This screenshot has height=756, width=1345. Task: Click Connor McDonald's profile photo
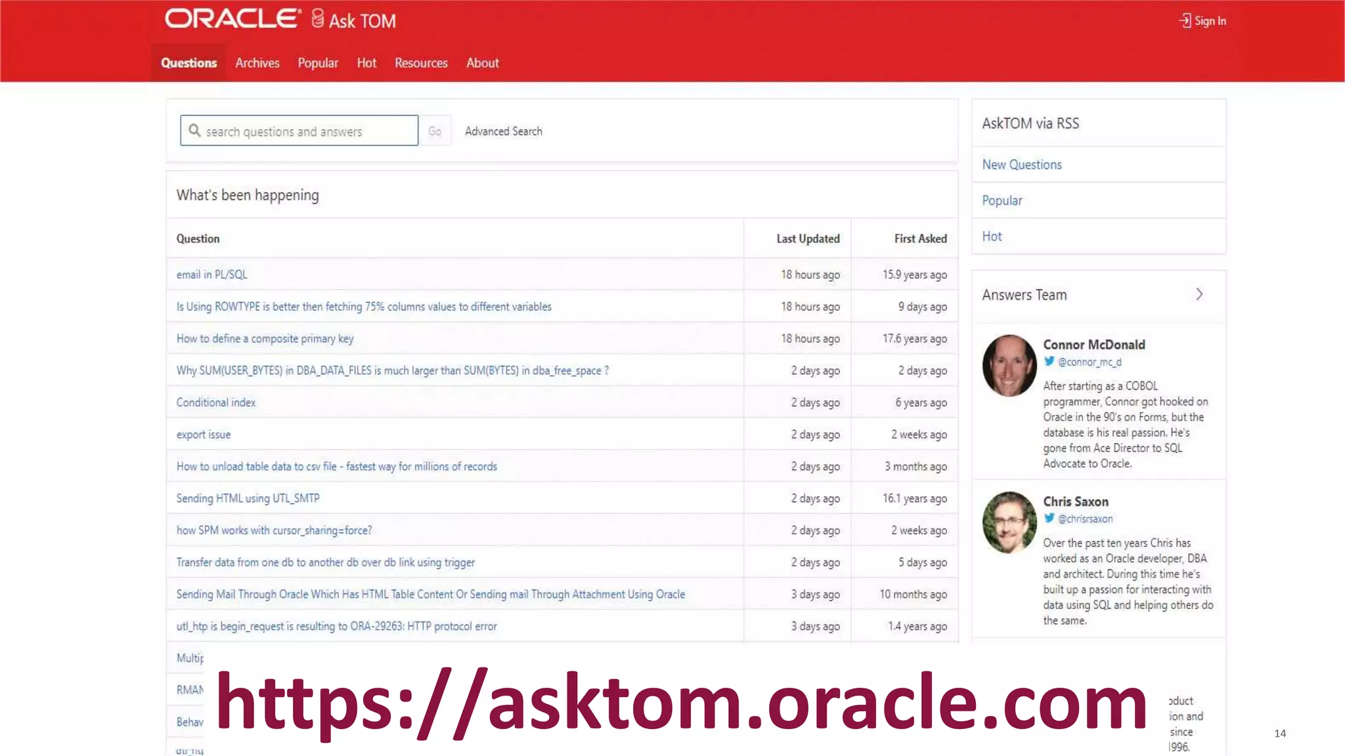point(1009,366)
